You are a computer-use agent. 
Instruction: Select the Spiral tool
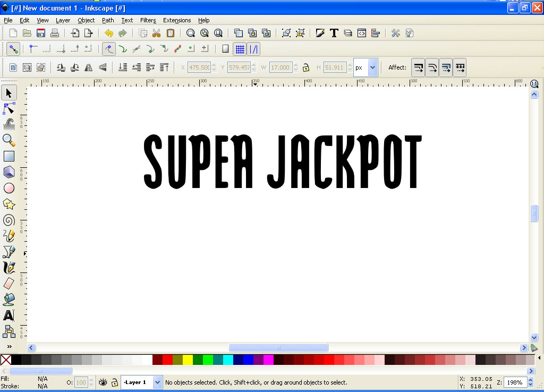tap(8, 220)
